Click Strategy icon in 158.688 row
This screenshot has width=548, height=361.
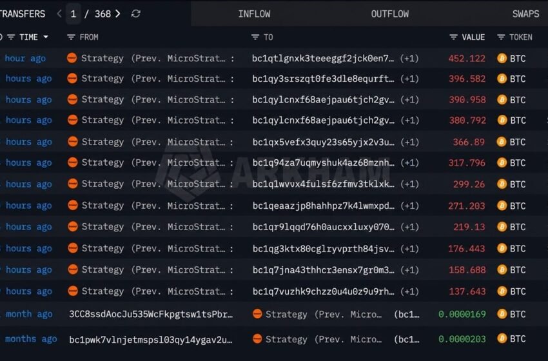click(x=73, y=270)
